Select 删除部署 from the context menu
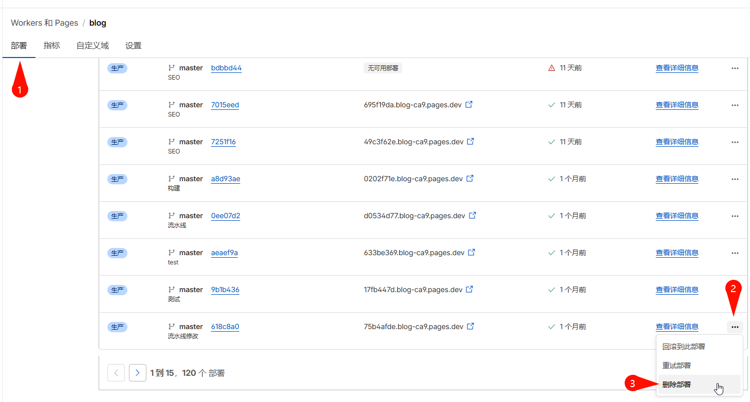750x402 pixels. [677, 384]
